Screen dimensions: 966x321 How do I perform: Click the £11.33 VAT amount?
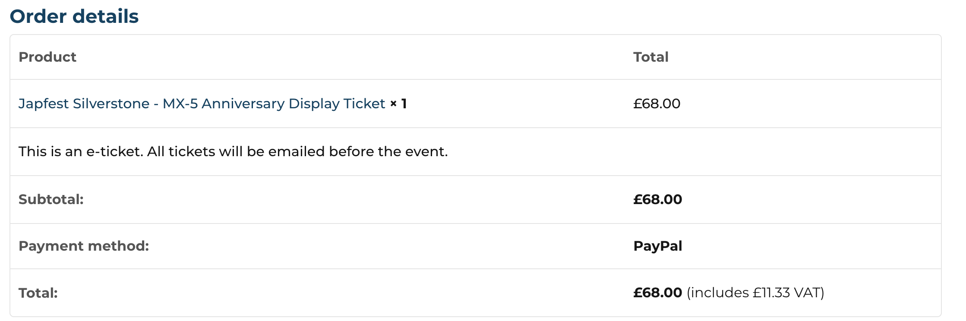pos(771,293)
